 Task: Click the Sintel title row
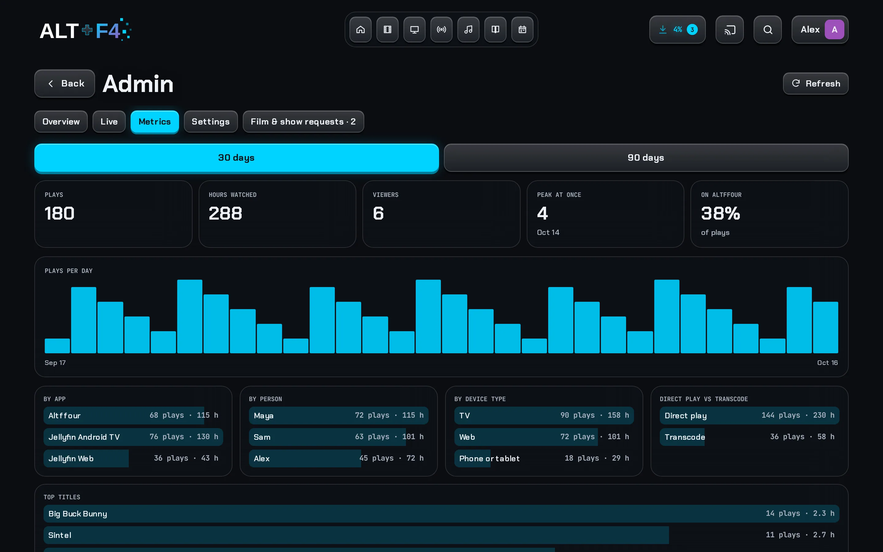(442, 535)
